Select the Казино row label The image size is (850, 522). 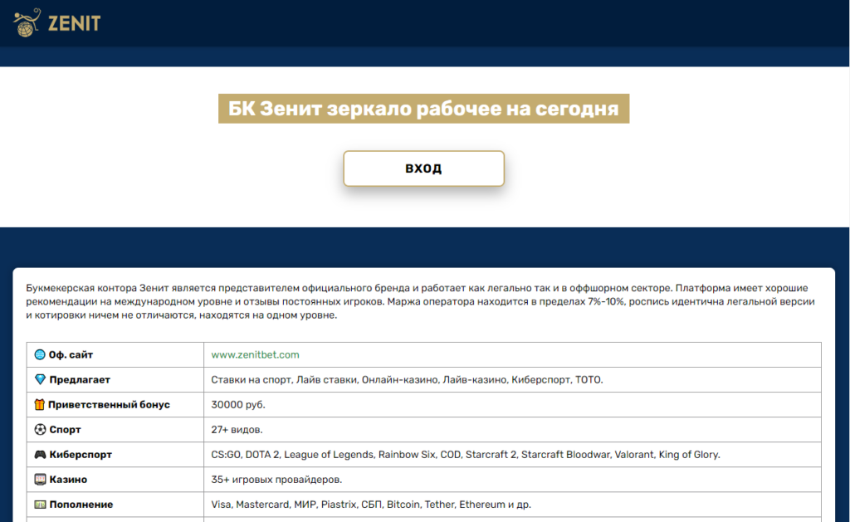point(68,479)
